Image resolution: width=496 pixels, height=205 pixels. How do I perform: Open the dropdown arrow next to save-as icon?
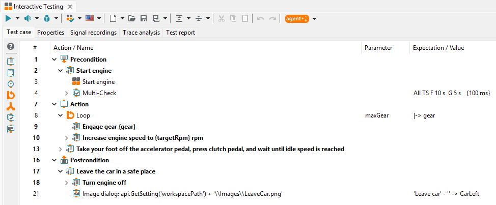(x=165, y=19)
